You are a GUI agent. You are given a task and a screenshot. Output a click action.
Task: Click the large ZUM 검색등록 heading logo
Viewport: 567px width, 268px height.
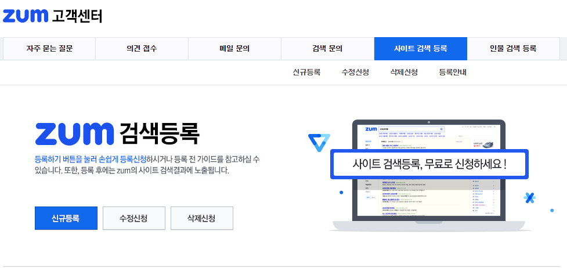click(x=117, y=133)
